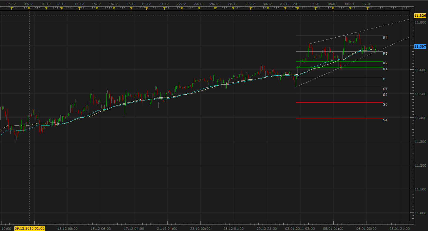Select the yellow triangle marker for 14.12

pos(79,8)
